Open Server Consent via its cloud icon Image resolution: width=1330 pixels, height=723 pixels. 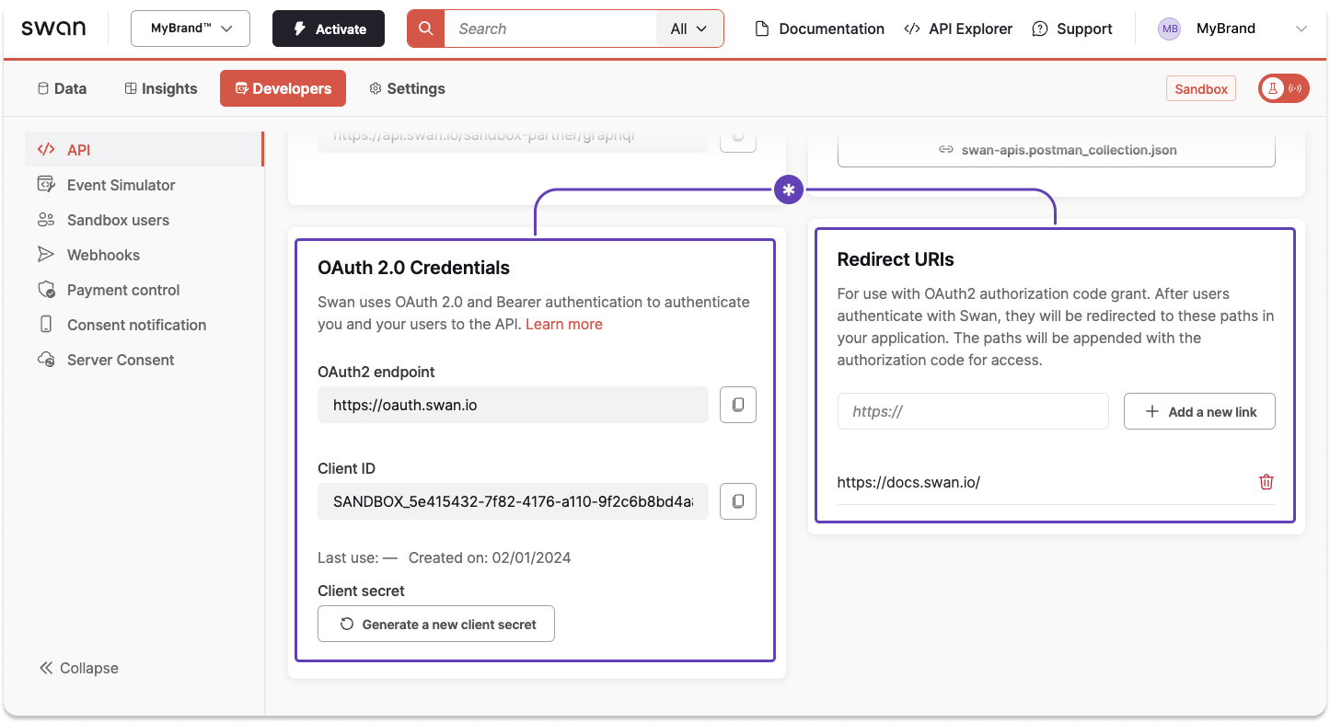[47, 360]
